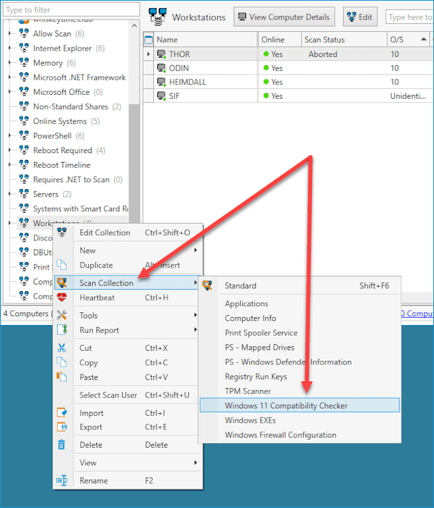The image size is (434, 508).
Task: Click the blue Computers link in status bar
Action: (x=417, y=314)
